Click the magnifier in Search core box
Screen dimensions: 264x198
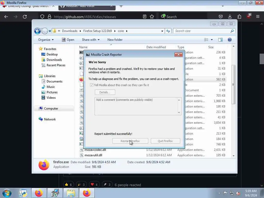click(232, 31)
